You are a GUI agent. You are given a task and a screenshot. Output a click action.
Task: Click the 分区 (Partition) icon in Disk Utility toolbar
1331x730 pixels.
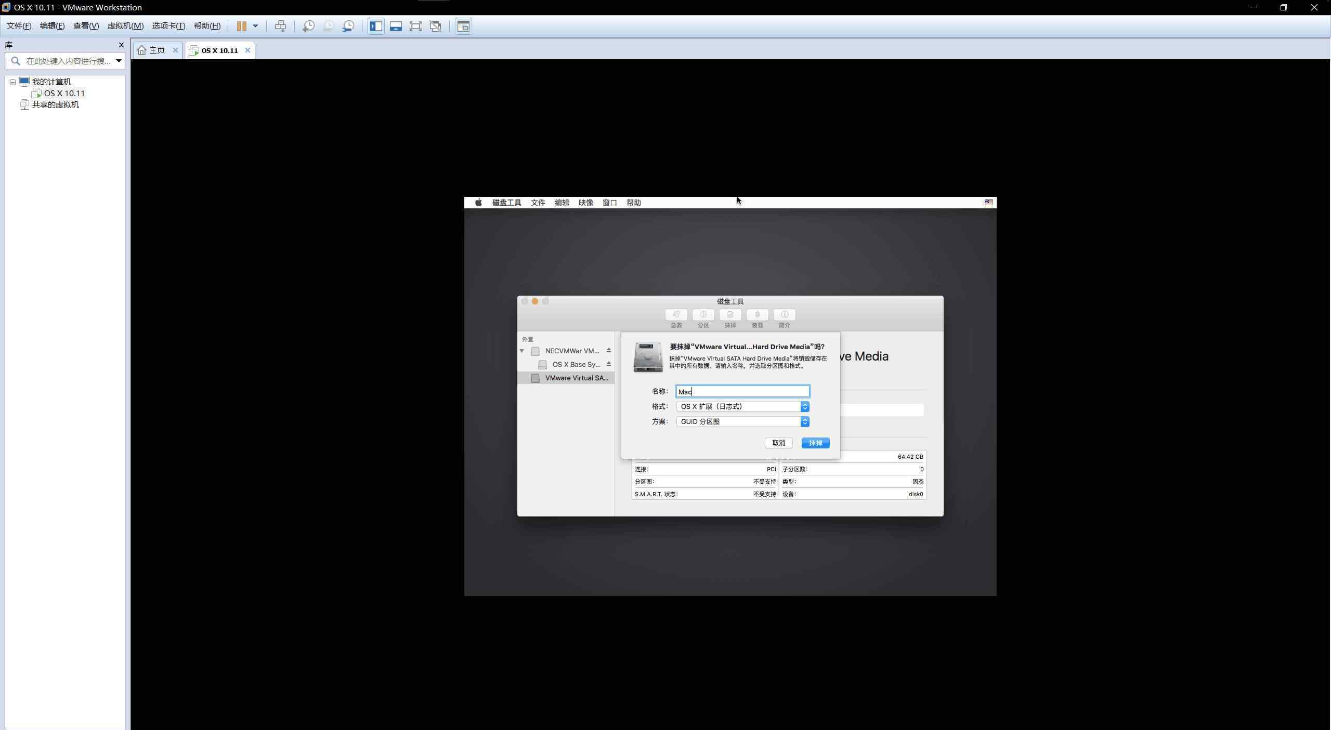703,315
